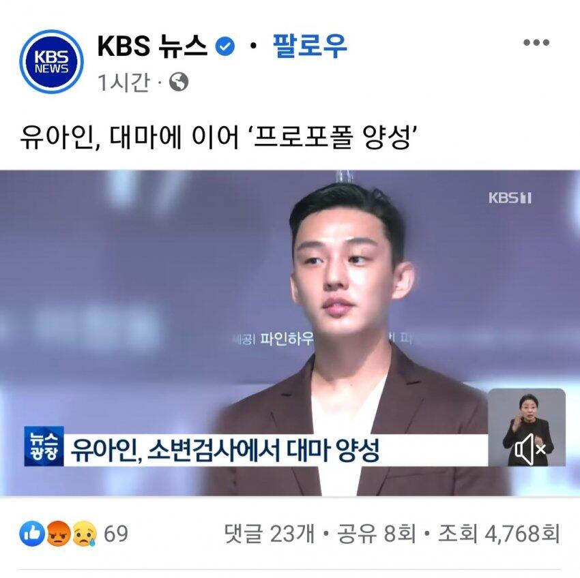
Task: Follow KBS 뉴스 with 팔로우 link
Action: 310,46
